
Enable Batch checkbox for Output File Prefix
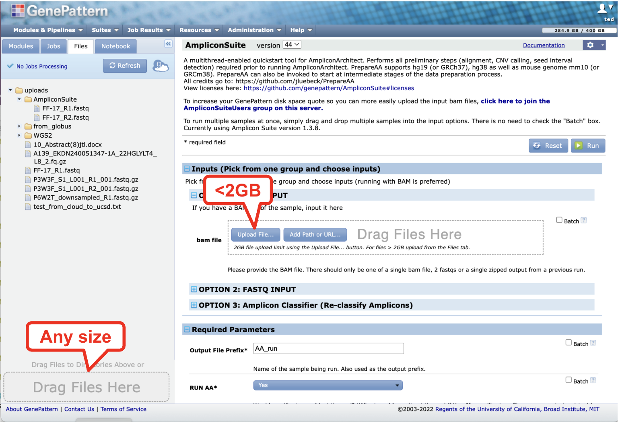point(569,343)
